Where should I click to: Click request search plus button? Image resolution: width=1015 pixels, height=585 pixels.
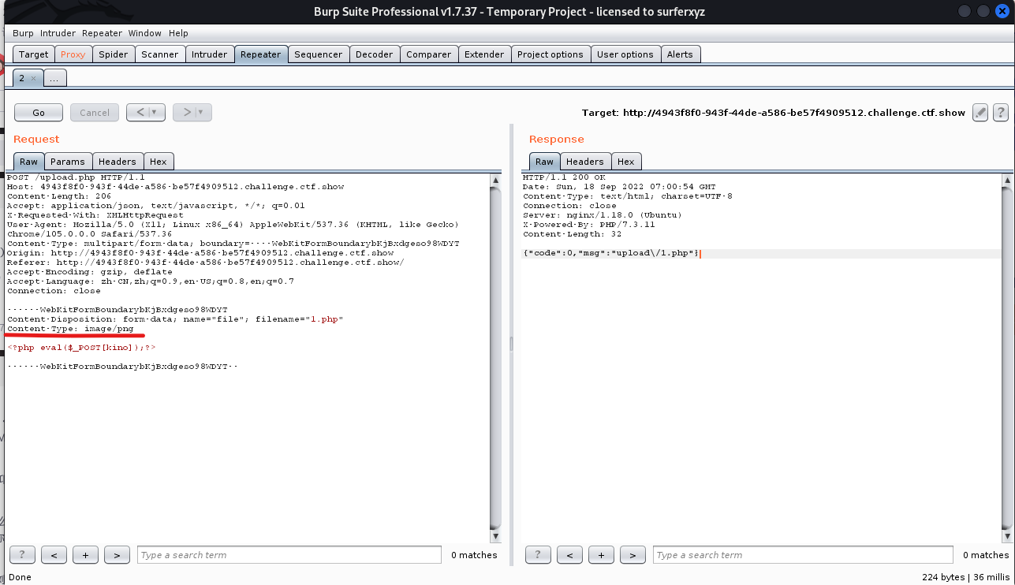[85, 555]
